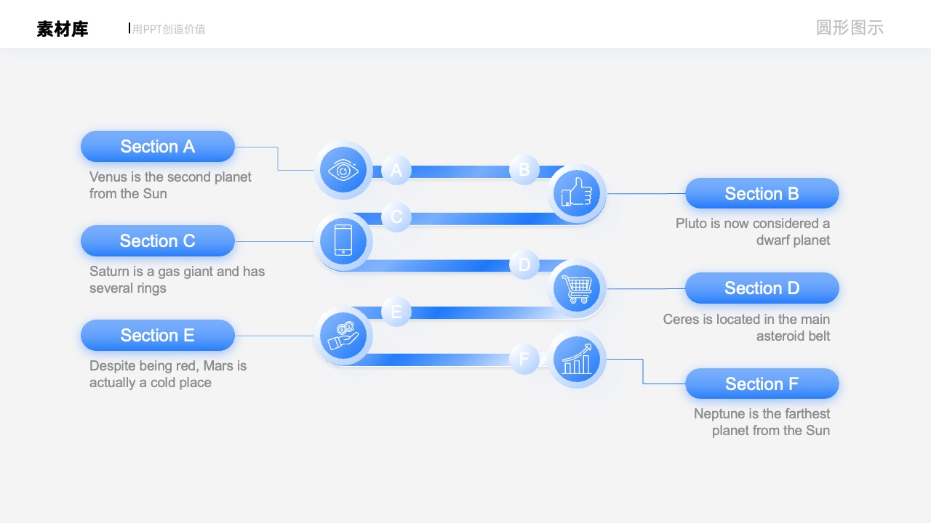Viewport: 931px width, 523px height.
Task: Select the small circle labeled E
Action: click(396, 312)
